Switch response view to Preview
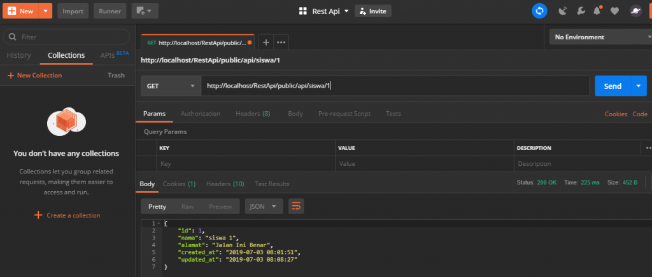 (220, 206)
